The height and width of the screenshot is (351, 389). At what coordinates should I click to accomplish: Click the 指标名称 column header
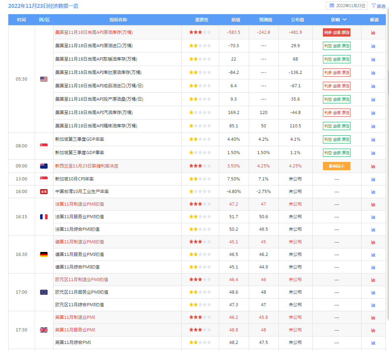tap(118, 20)
